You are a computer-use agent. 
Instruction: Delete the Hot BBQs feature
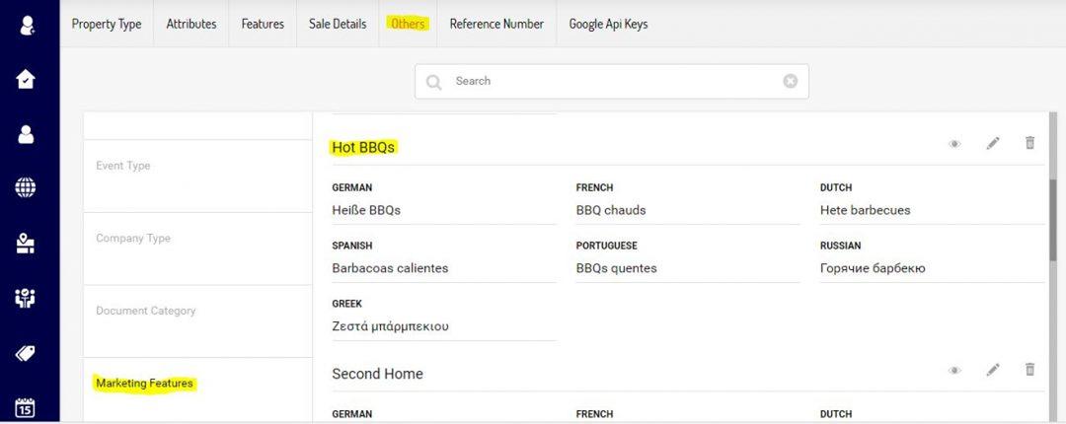point(1029,144)
